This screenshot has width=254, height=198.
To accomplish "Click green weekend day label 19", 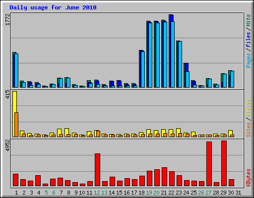I will pos(149,193).
